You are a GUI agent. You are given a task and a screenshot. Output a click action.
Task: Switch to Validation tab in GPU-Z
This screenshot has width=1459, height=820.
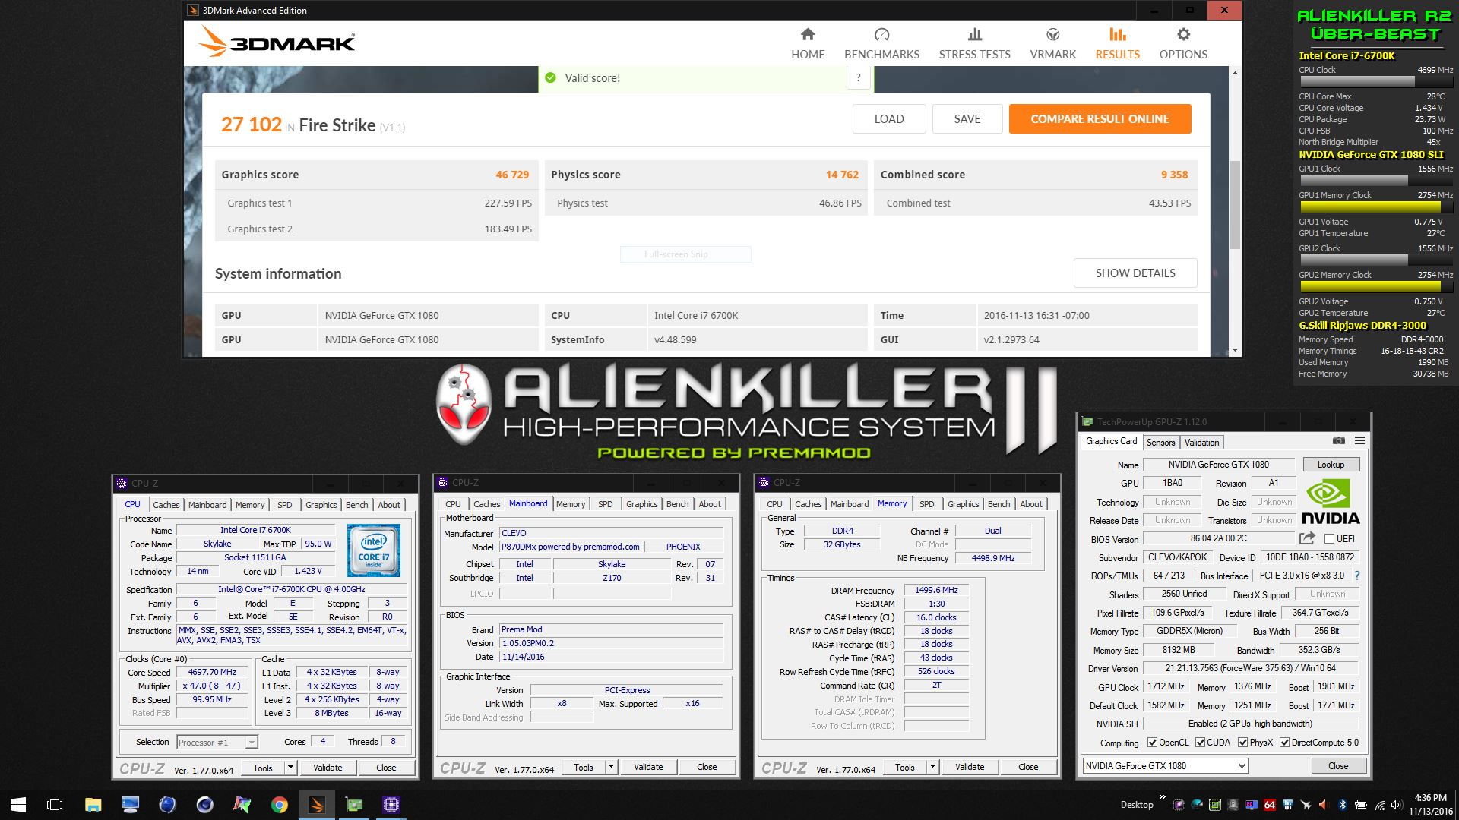[x=1201, y=442]
